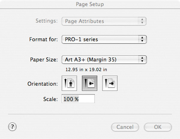Open the Settings Page Attributes dropdown
This screenshot has width=180, height=139.
[104, 21]
